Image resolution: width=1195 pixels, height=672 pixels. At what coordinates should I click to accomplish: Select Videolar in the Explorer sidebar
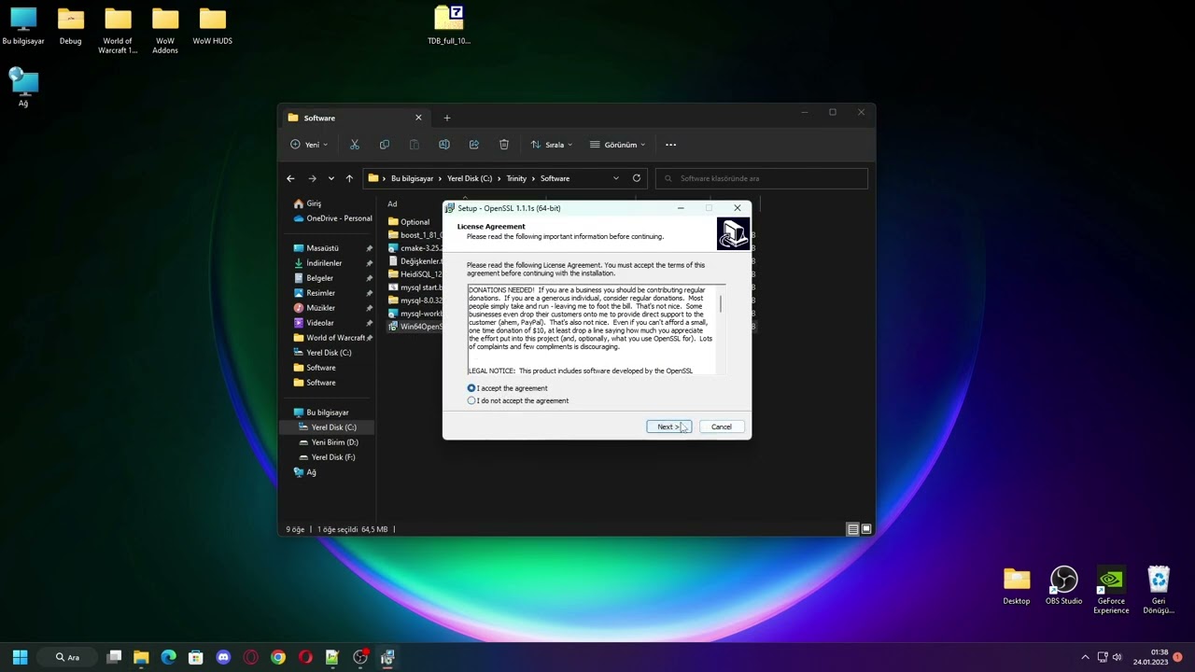pyautogui.click(x=319, y=323)
